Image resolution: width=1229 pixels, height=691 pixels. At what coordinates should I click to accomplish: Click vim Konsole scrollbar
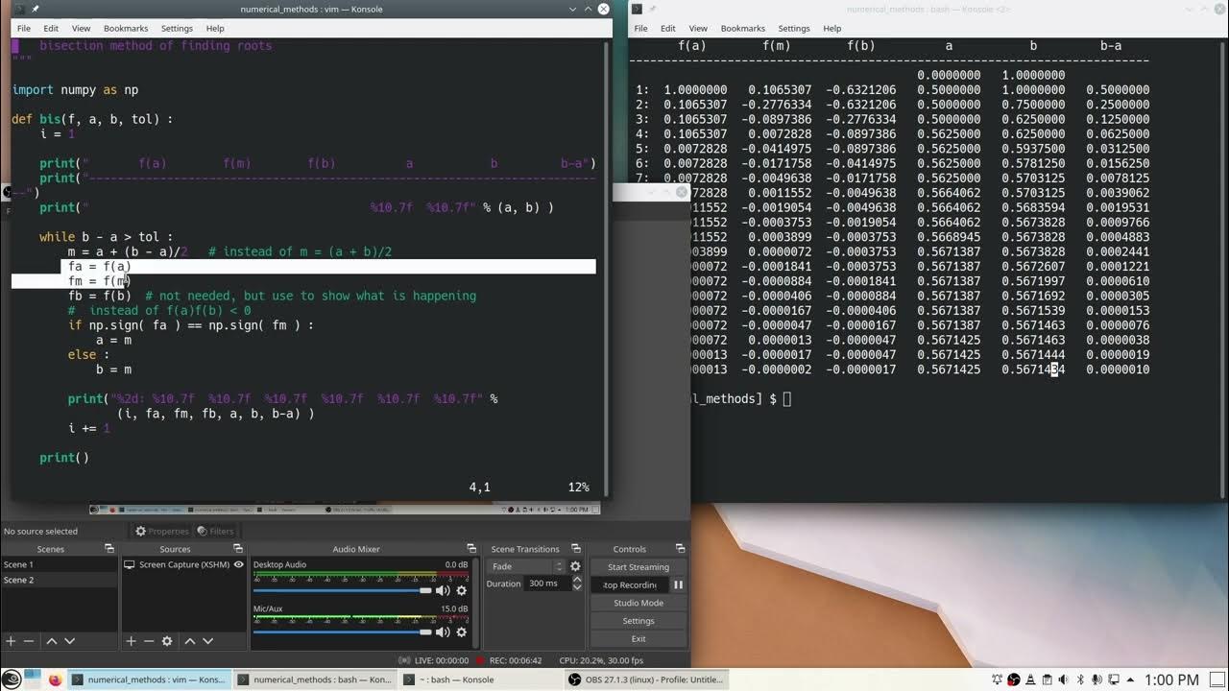607,269
